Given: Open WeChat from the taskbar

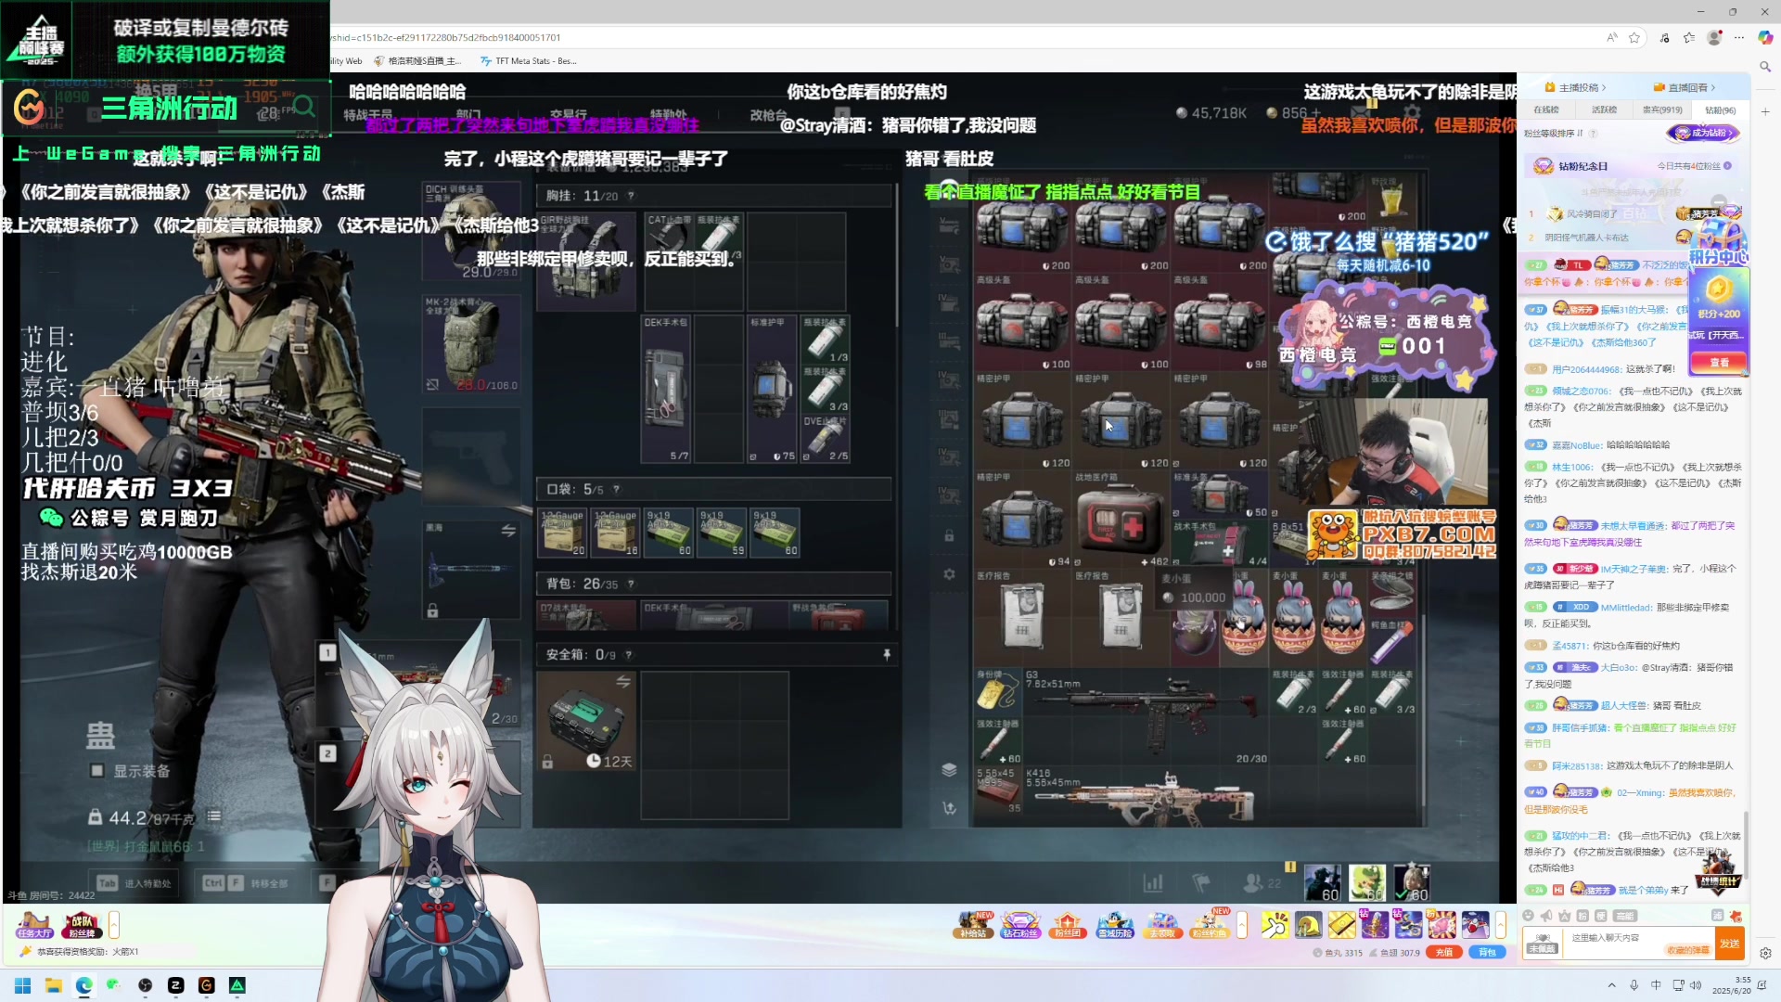Looking at the screenshot, I should coord(114,985).
